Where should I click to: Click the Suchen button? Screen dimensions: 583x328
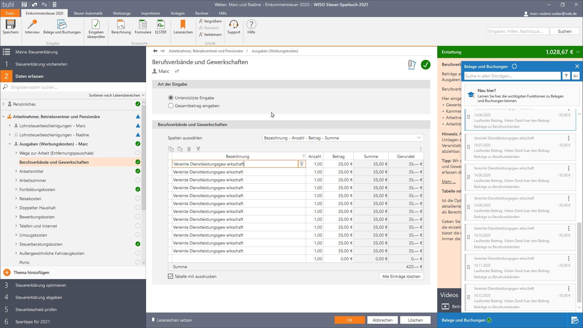coord(564,31)
